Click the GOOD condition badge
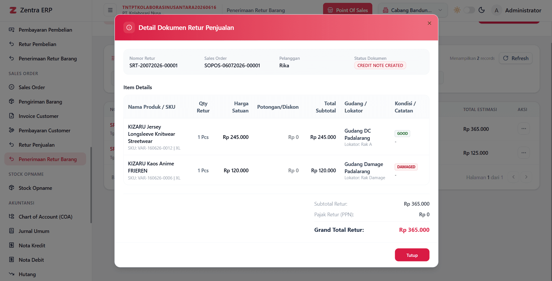The width and height of the screenshot is (552, 281). pyautogui.click(x=402, y=133)
